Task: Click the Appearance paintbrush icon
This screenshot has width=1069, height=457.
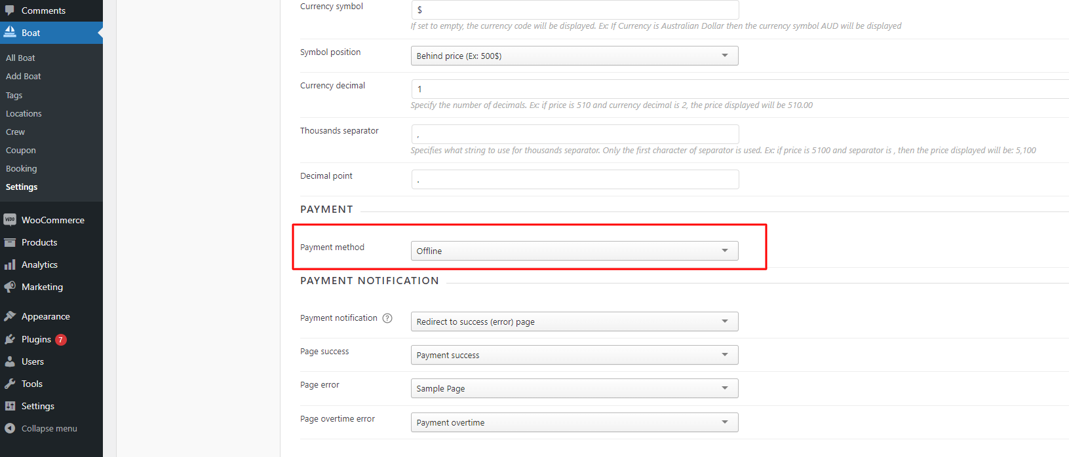Action: [x=10, y=316]
